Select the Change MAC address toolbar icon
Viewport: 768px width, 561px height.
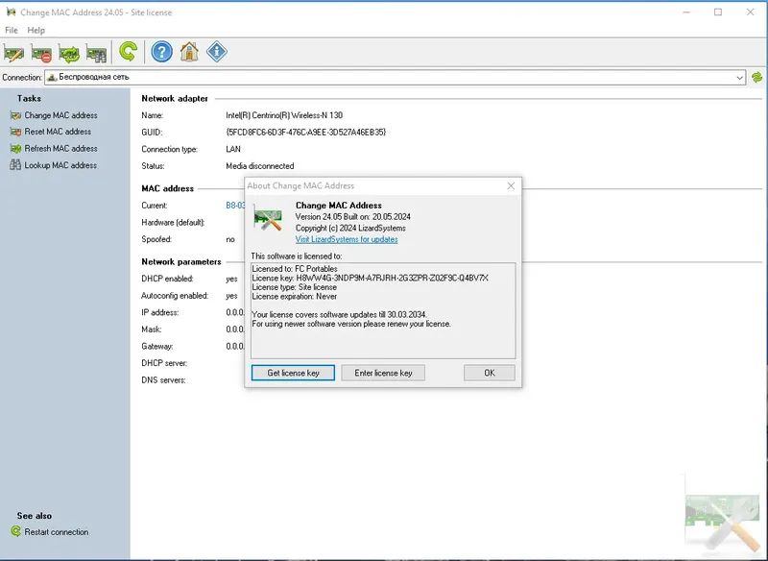tap(13, 52)
